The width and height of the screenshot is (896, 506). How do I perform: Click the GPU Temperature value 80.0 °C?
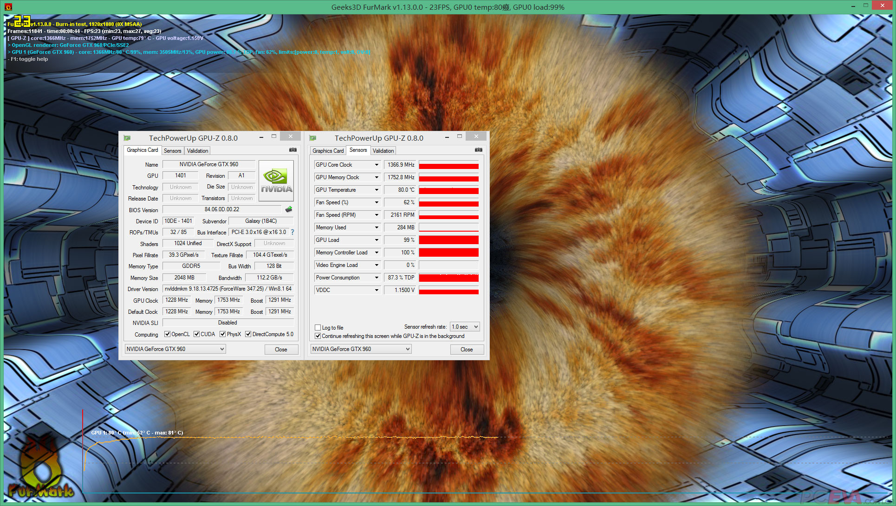click(400, 190)
